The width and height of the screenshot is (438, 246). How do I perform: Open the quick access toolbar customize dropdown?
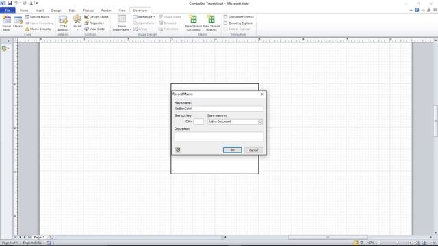click(36, 3)
